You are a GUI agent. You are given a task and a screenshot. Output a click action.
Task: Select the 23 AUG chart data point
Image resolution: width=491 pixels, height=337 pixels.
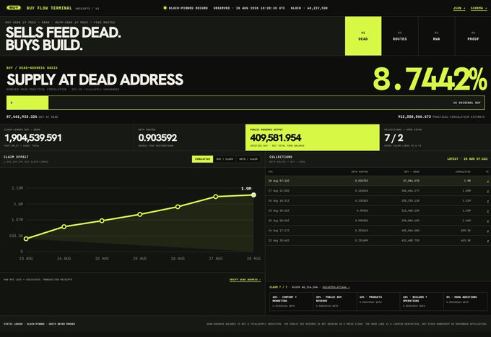pyautogui.click(x=26, y=239)
